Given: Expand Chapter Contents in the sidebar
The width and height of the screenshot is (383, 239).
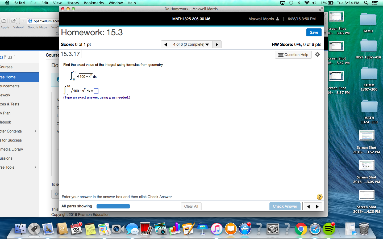Looking at the screenshot, I should coord(35,131).
